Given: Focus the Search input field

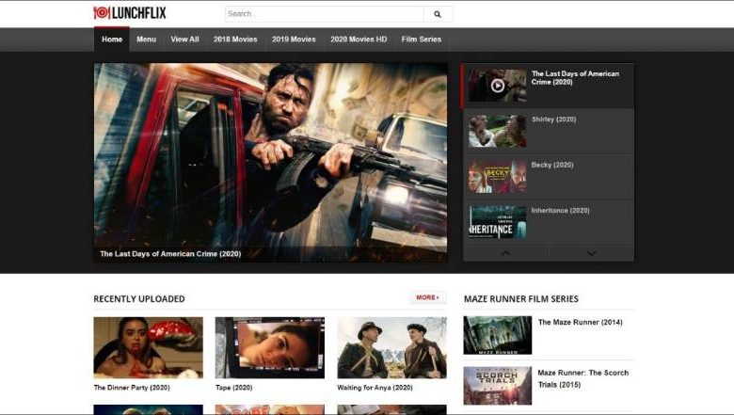Looking at the screenshot, I should 325,14.
